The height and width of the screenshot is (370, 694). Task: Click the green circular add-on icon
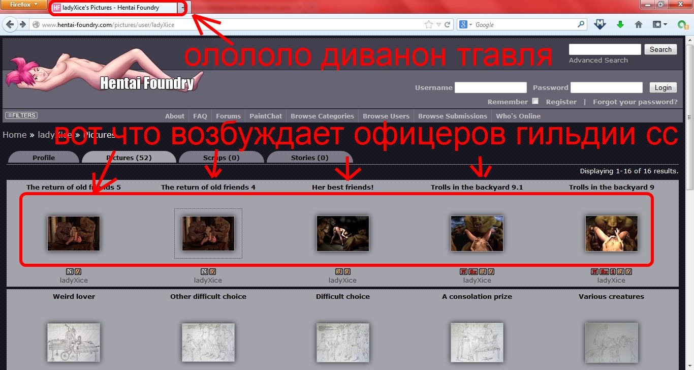click(x=683, y=24)
